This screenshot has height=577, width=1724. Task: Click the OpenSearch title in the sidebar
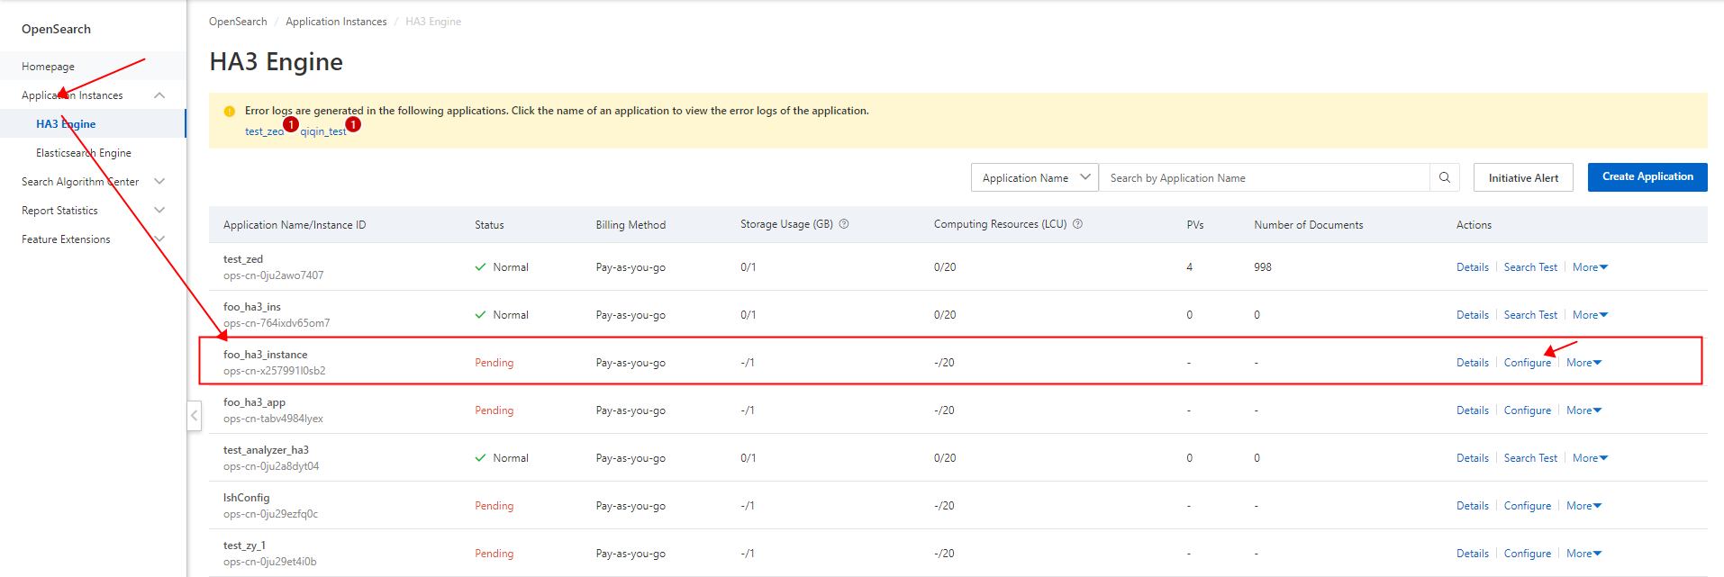pyautogui.click(x=56, y=29)
